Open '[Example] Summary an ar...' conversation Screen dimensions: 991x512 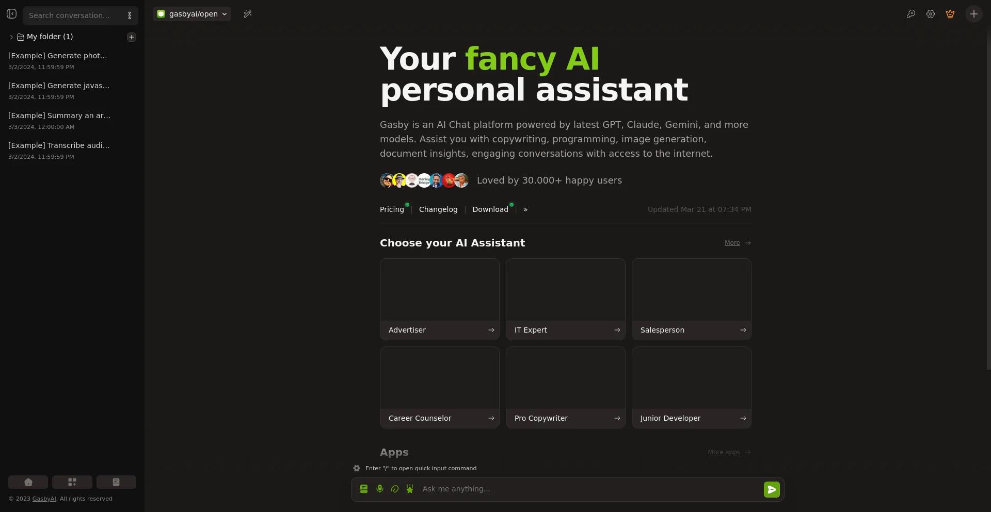click(72, 121)
